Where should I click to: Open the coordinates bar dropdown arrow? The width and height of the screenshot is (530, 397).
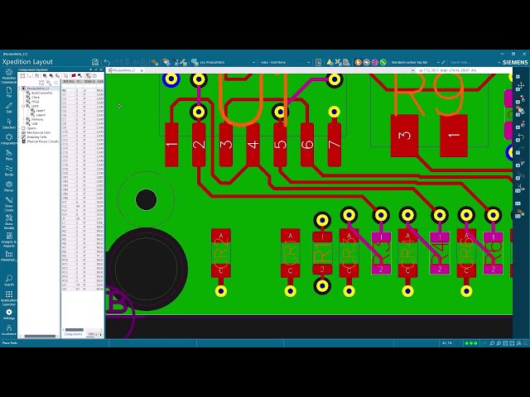(x=413, y=70)
